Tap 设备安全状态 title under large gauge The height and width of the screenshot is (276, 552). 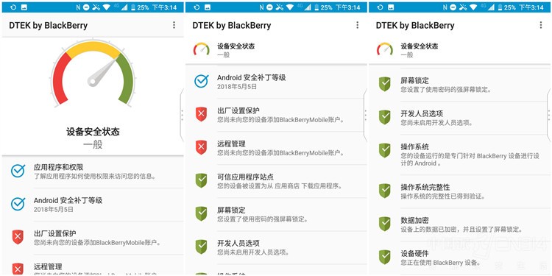click(x=93, y=132)
